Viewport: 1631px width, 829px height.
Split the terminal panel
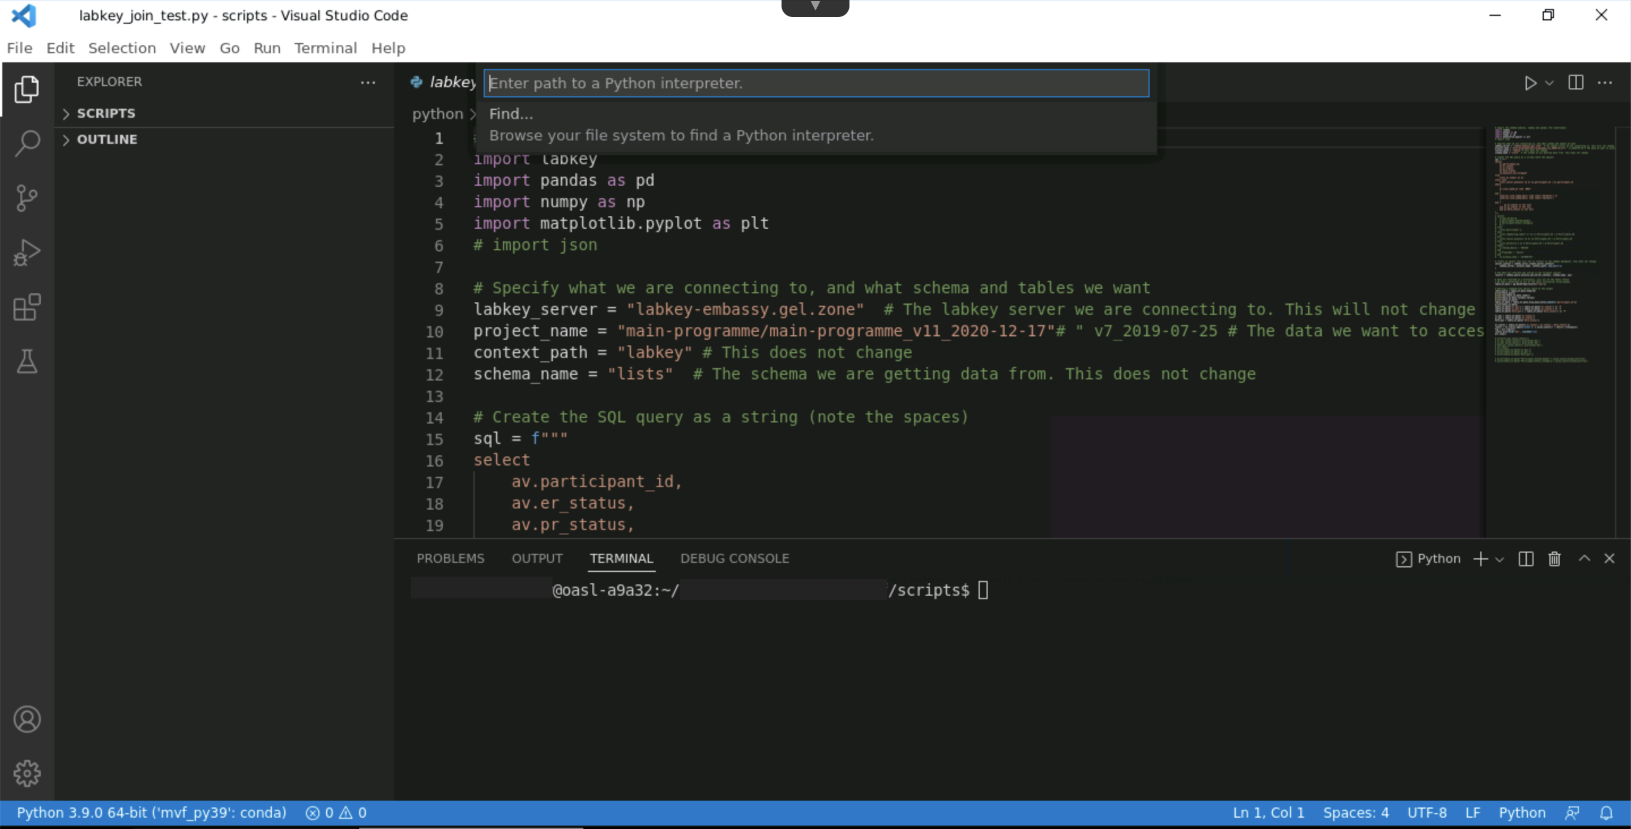pyautogui.click(x=1526, y=558)
